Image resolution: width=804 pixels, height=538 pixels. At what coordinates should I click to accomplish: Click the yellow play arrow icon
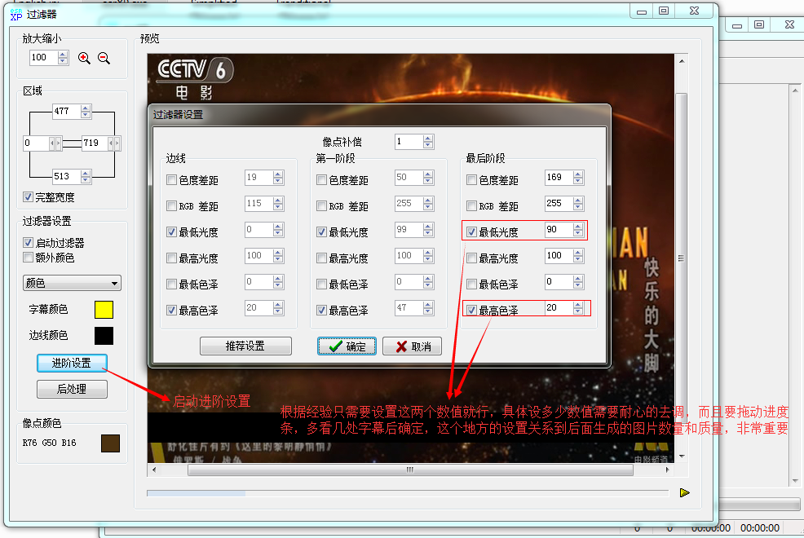point(685,492)
